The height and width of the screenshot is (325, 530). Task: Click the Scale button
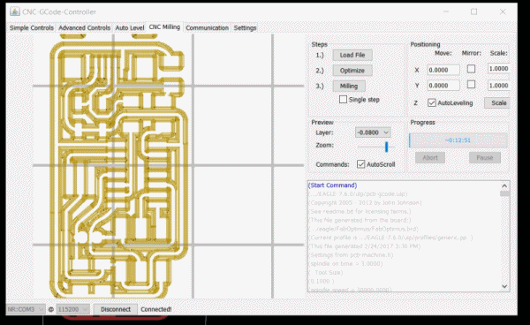click(497, 102)
